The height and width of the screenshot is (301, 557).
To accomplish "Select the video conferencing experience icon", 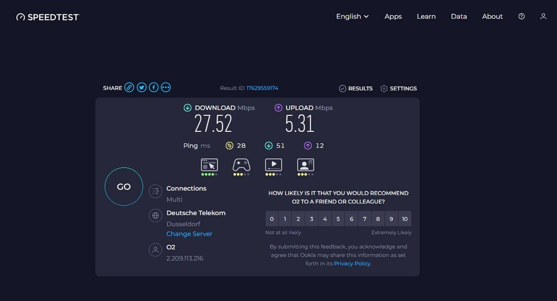I will click(x=306, y=165).
